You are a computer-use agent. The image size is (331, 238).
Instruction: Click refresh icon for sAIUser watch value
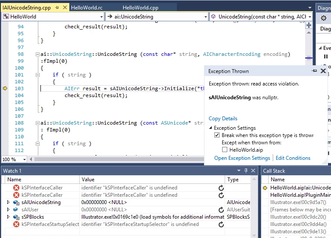click(221, 210)
